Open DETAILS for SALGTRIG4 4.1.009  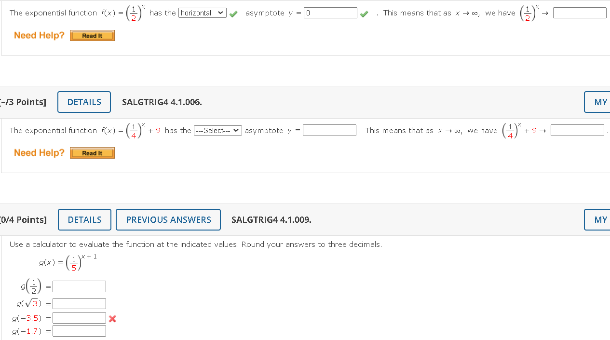[85, 219]
